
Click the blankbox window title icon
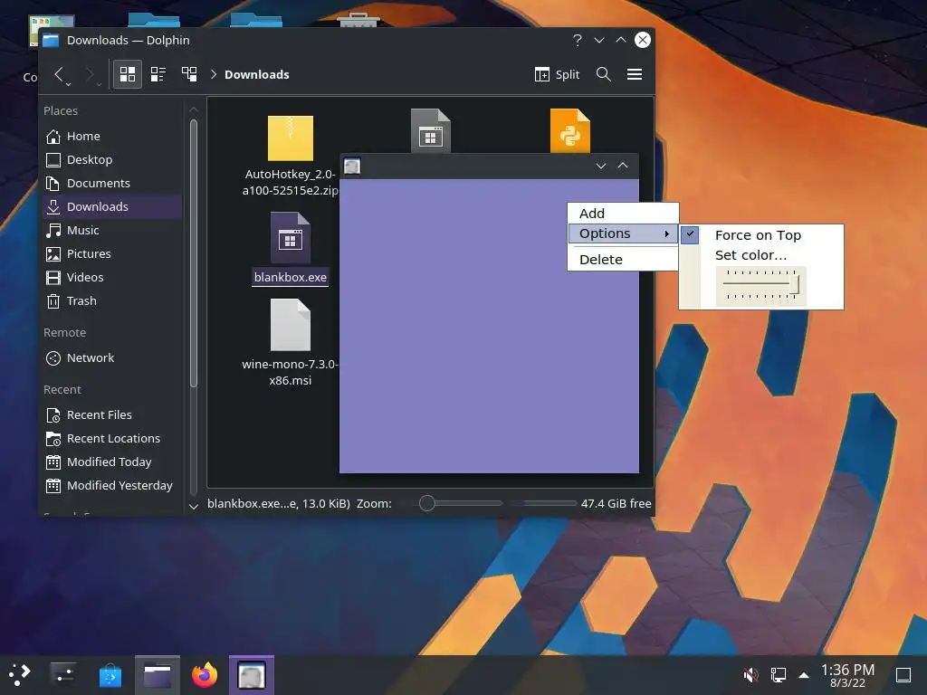[x=352, y=167]
